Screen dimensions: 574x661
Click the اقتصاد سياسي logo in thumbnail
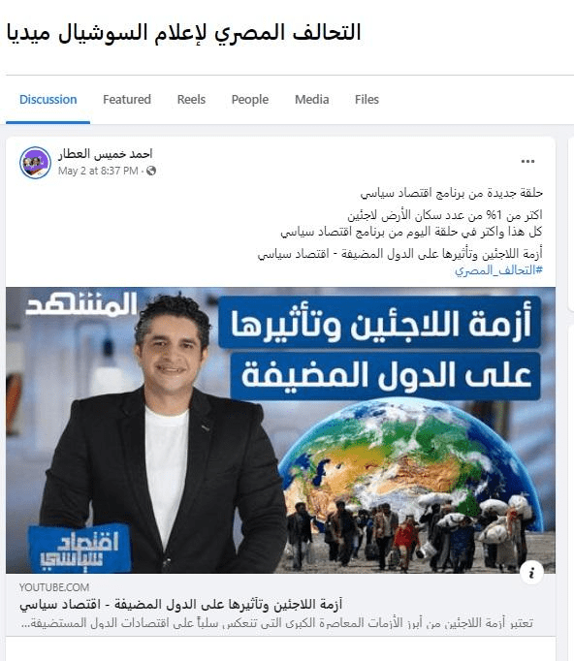80,548
